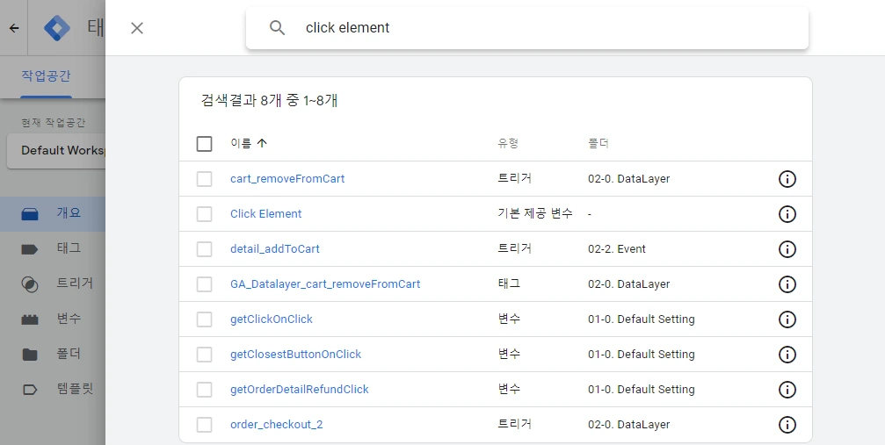Open info icon for detail_addToCart
This screenshot has height=445, width=885.
(x=787, y=249)
